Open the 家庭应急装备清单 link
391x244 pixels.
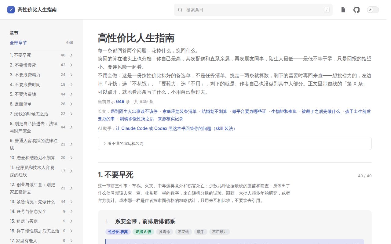[180, 111]
